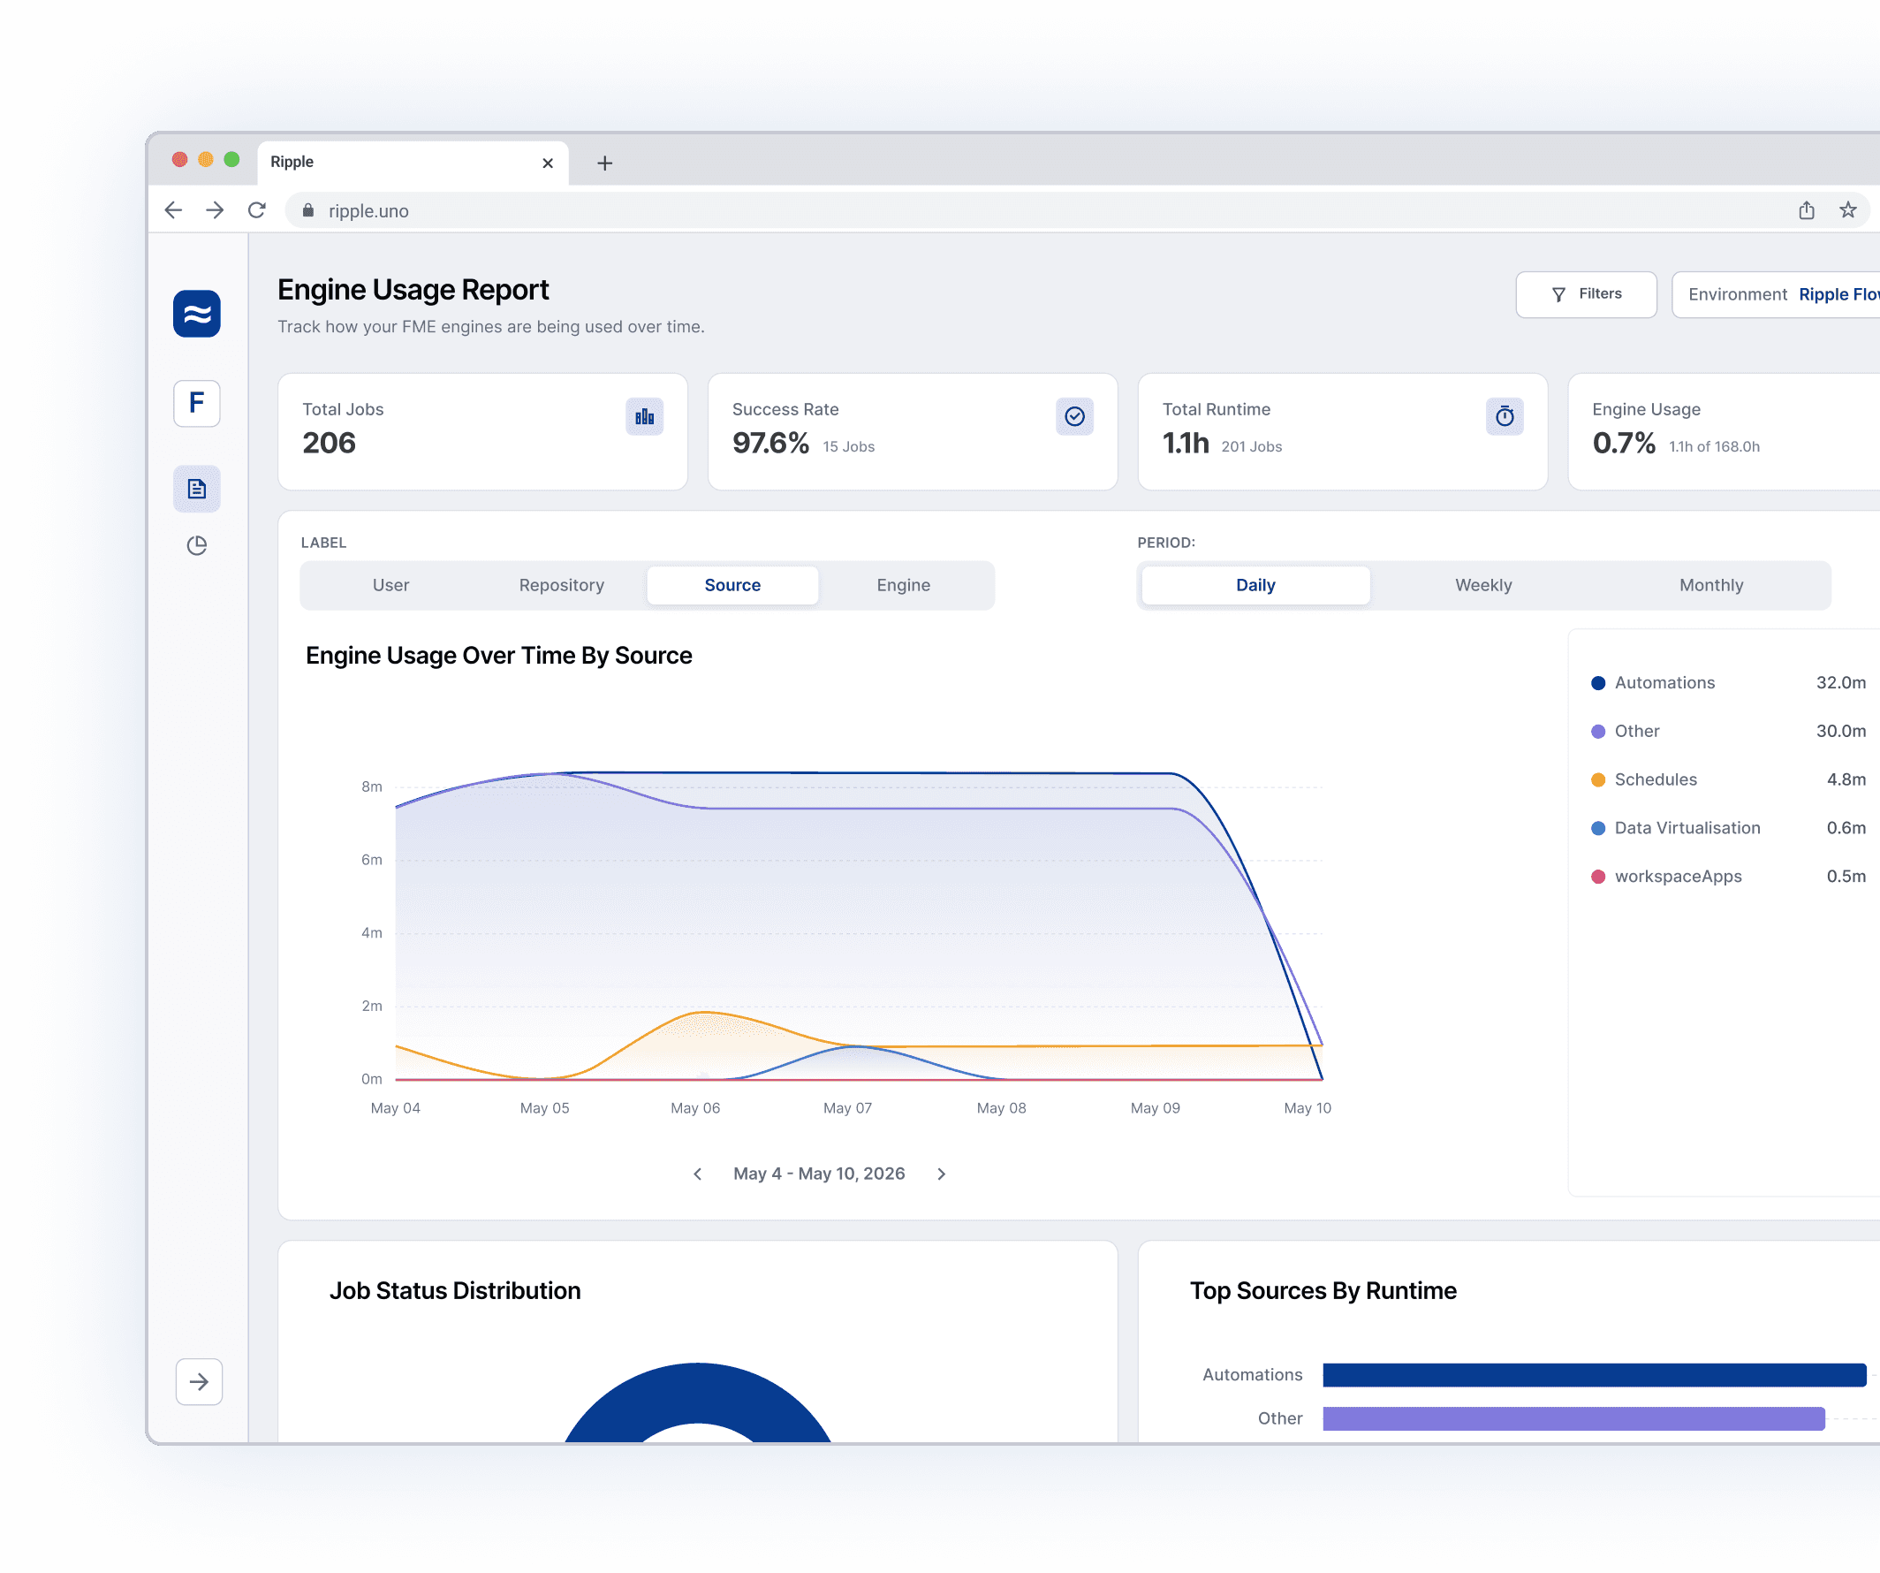Click the Engine Usage Over Time By Source title
Viewport: 1880px width, 1573px height.
click(x=498, y=656)
